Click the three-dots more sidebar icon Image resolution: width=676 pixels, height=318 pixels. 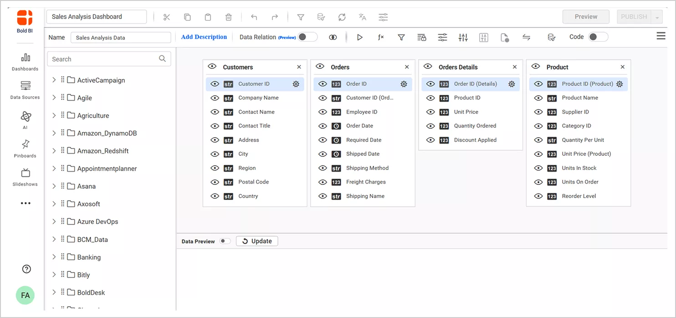26,204
